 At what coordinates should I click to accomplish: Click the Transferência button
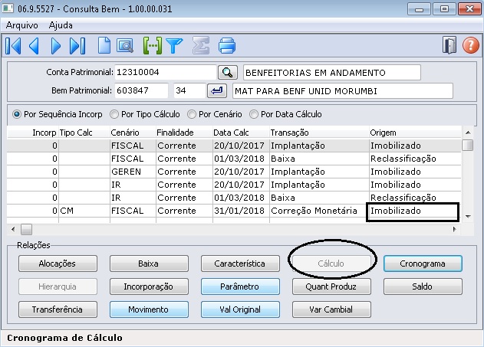click(58, 309)
